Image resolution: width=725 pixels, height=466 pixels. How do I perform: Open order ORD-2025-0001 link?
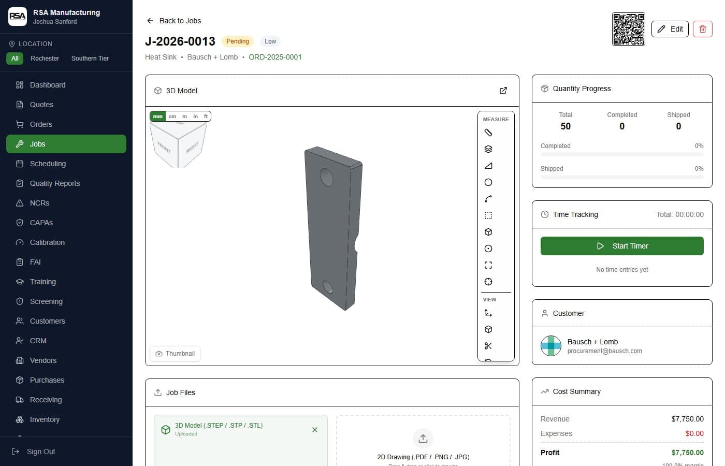(x=275, y=57)
